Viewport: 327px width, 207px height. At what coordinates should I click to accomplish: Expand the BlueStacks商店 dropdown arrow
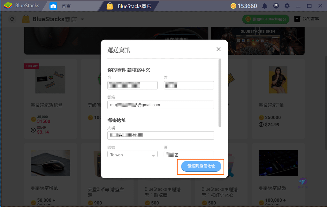(x=82, y=19)
